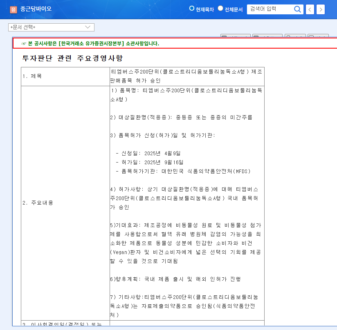Image resolution: width=337 pixels, height=330 pixels.
Task: Click the search magnifier icon
Action: pyautogui.click(x=297, y=9)
